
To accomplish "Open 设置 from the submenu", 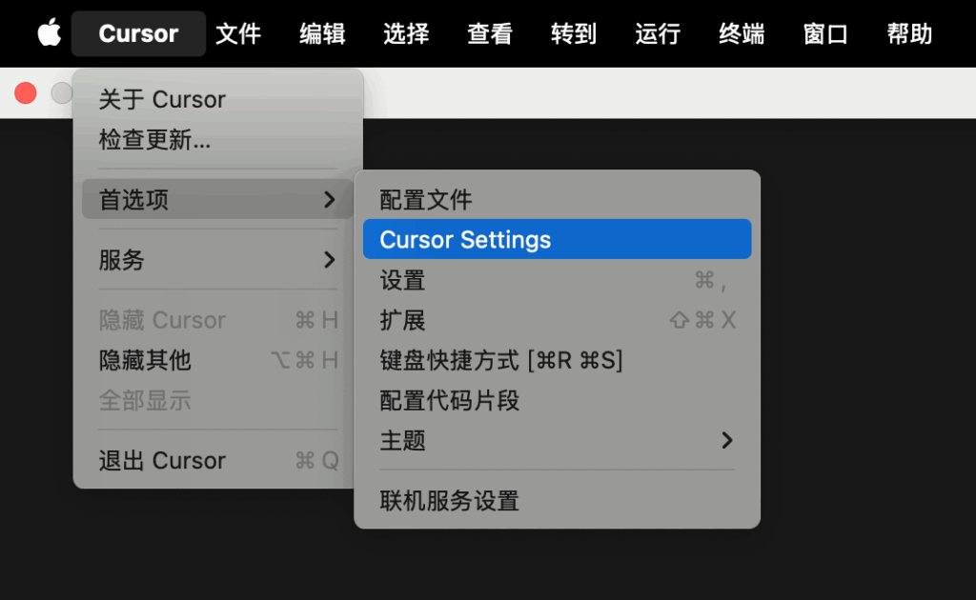I will 402,281.
